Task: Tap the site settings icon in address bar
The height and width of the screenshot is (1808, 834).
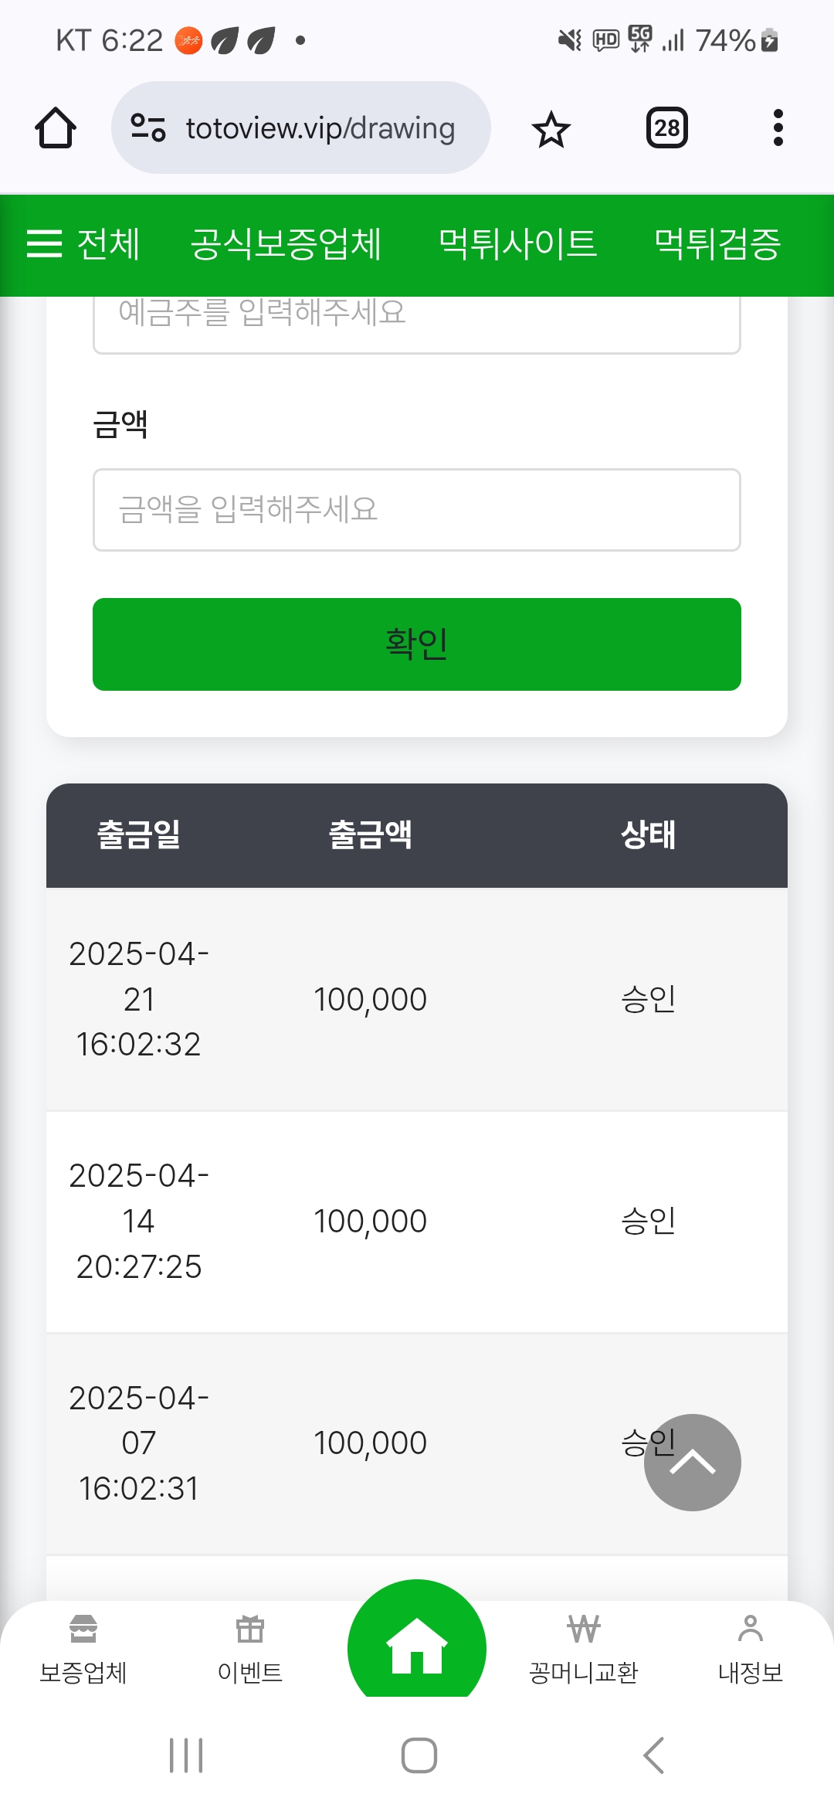Action: [x=147, y=128]
